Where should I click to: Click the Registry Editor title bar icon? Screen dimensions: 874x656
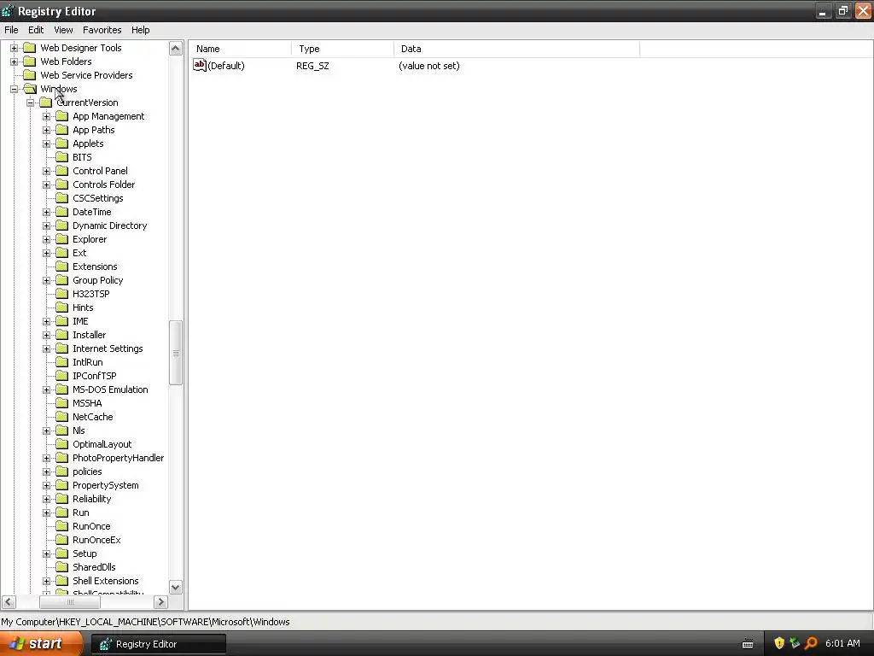[8, 10]
